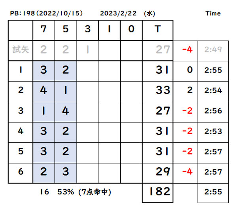Click the grand total cell showing 182

(x=157, y=193)
